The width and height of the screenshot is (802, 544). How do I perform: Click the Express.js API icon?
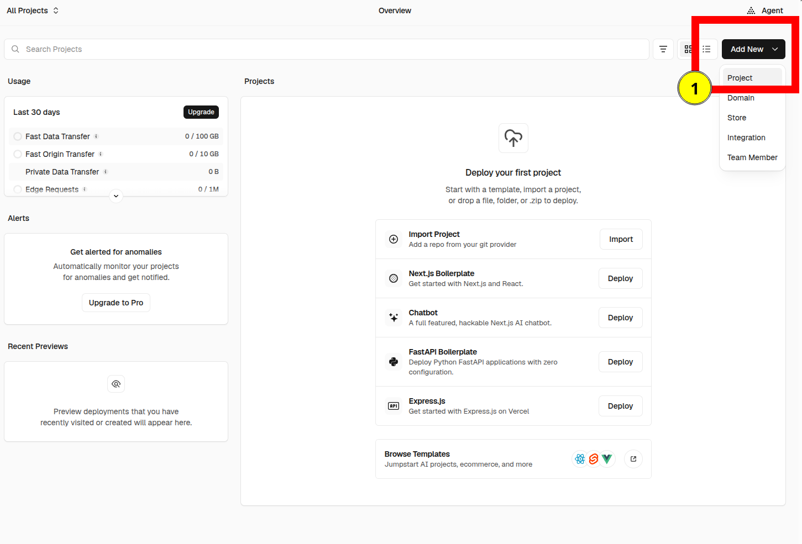[x=394, y=406]
